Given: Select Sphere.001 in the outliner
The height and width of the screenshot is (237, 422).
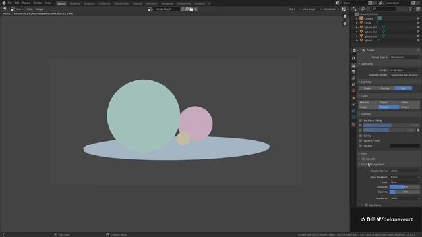Looking at the screenshot, I should pyautogui.click(x=371, y=28).
